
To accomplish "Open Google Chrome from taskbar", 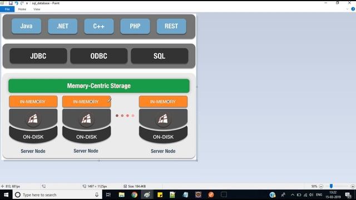I will pyautogui.click(x=134, y=195).
